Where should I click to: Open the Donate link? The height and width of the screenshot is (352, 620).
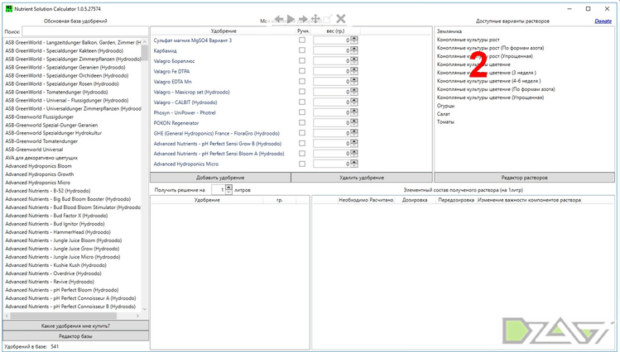[603, 21]
